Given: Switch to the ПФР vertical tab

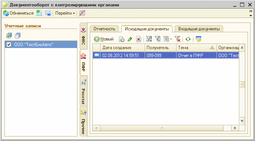Looking at the screenshot, I should 84,63.
